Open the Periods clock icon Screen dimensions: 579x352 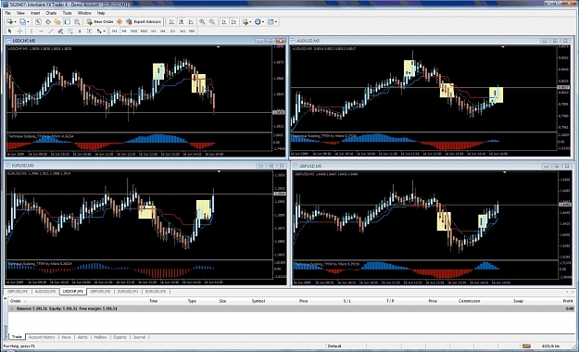click(x=258, y=22)
